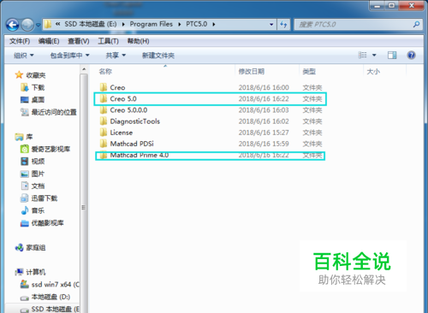428x313 pixels.
Task: Click the Program Files breadcrumb
Action: pos(152,24)
